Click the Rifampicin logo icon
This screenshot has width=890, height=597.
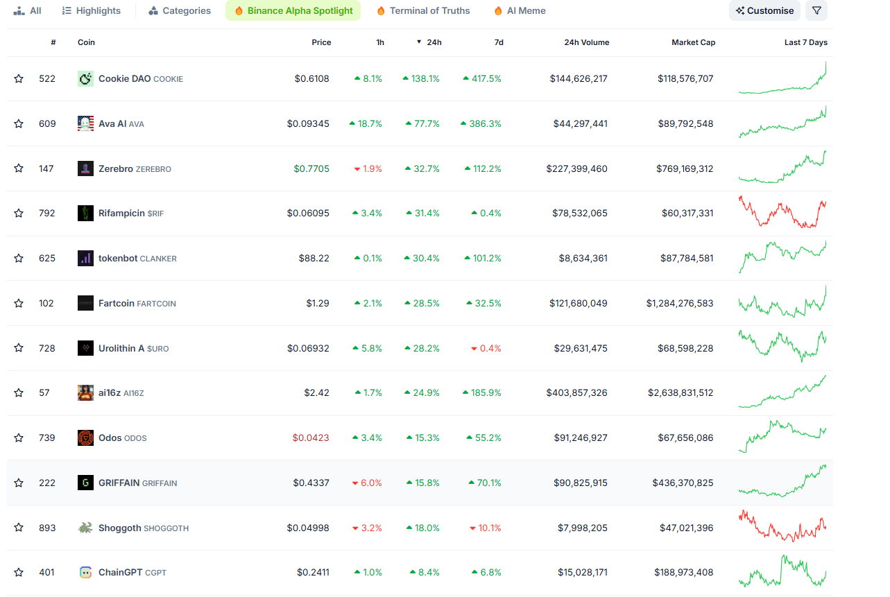coord(85,214)
